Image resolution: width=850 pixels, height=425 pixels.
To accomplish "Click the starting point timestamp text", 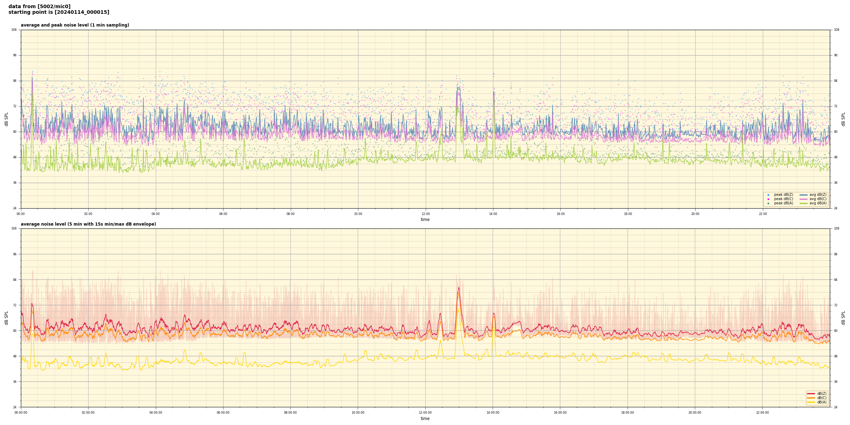I will pyautogui.click(x=59, y=12).
